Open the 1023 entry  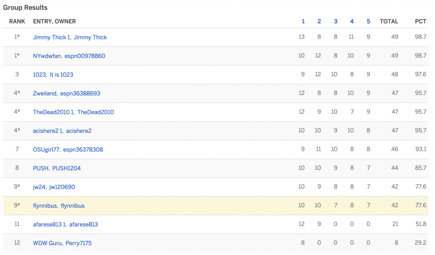click(x=40, y=75)
